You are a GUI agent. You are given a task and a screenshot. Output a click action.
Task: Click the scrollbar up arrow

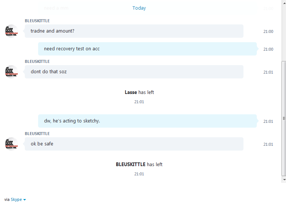tap(284, 3)
